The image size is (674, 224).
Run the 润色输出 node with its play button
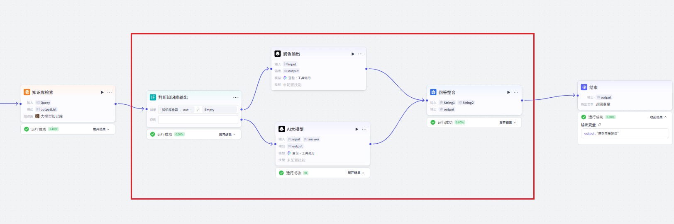(353, 54)
